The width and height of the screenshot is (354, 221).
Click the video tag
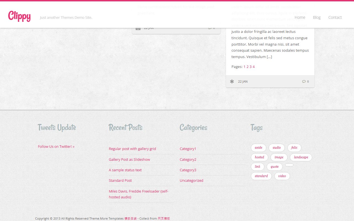[x=282, y=176]
